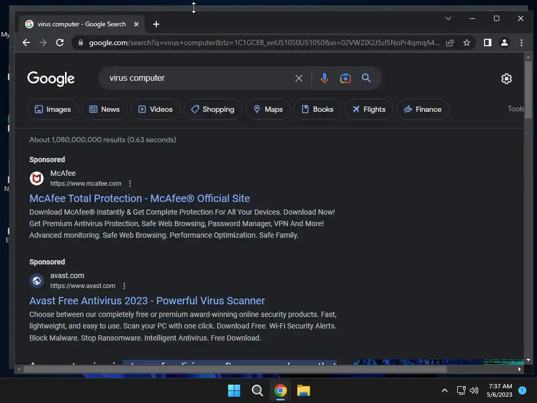
Task: Open File Explorer from taskbar
Action: [304, 390]
